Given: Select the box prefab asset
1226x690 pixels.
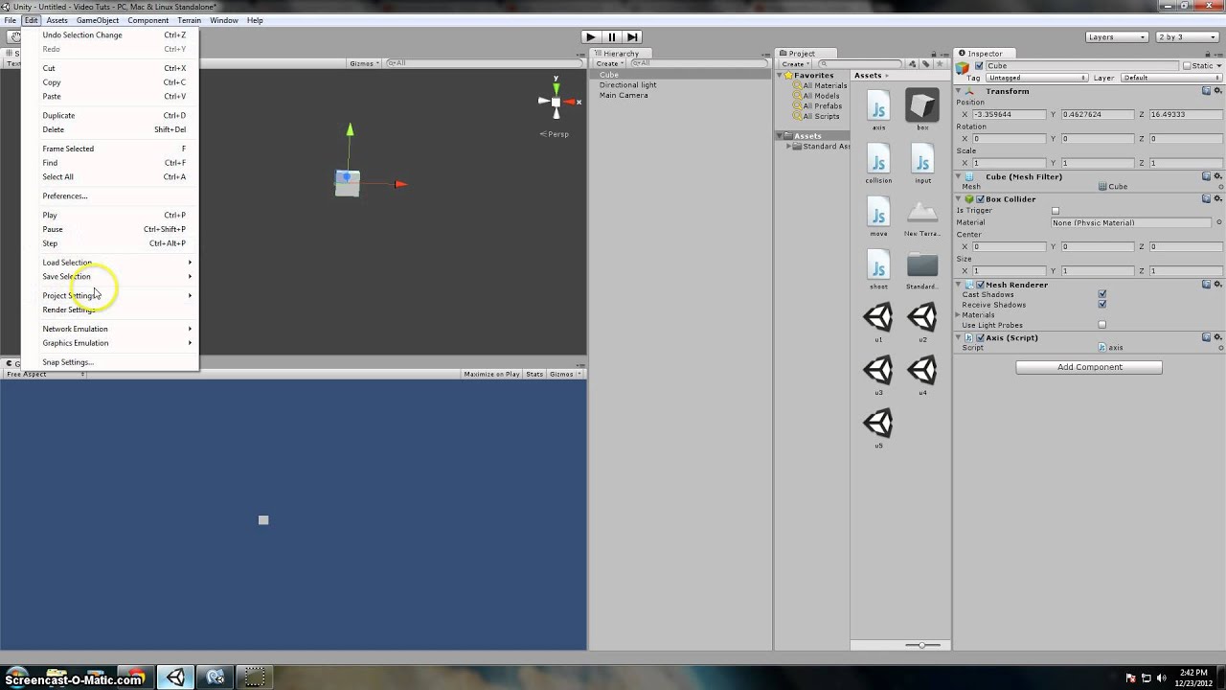Looking at the screenshot, I should point(922,105).
